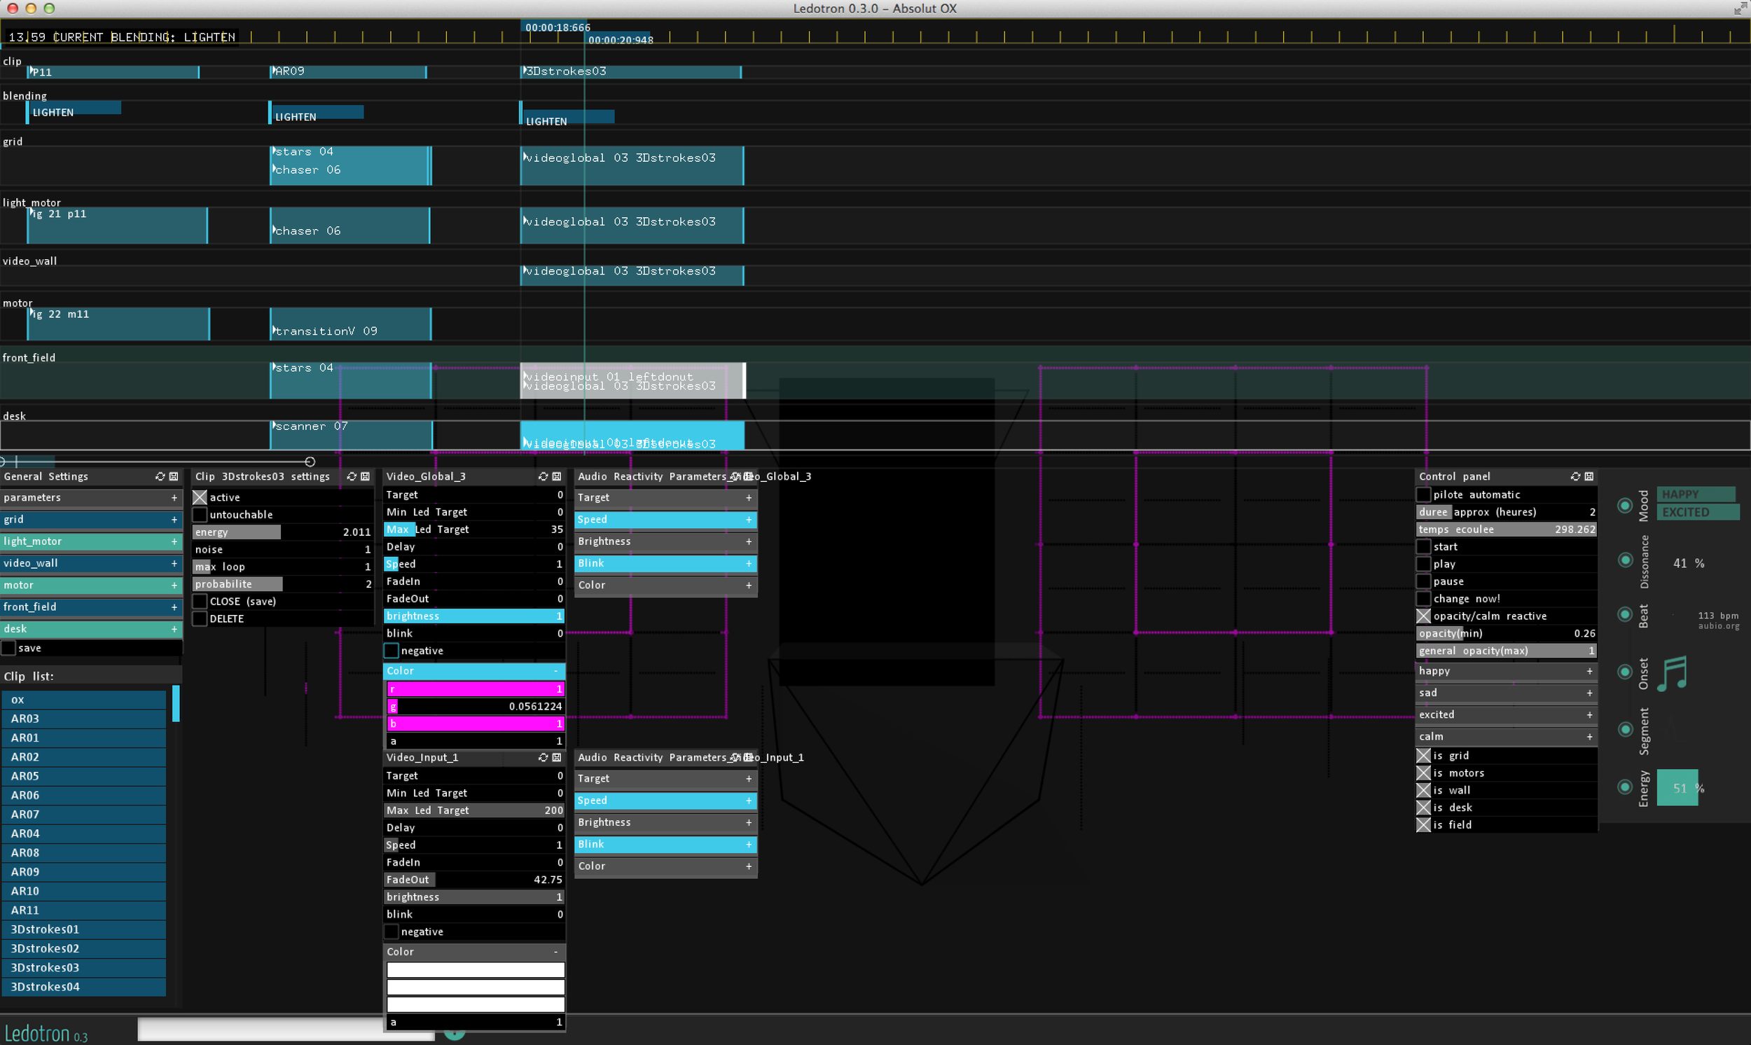Adjust the energy slider in clip settings

pyautogui.click(x=282, y=532)
